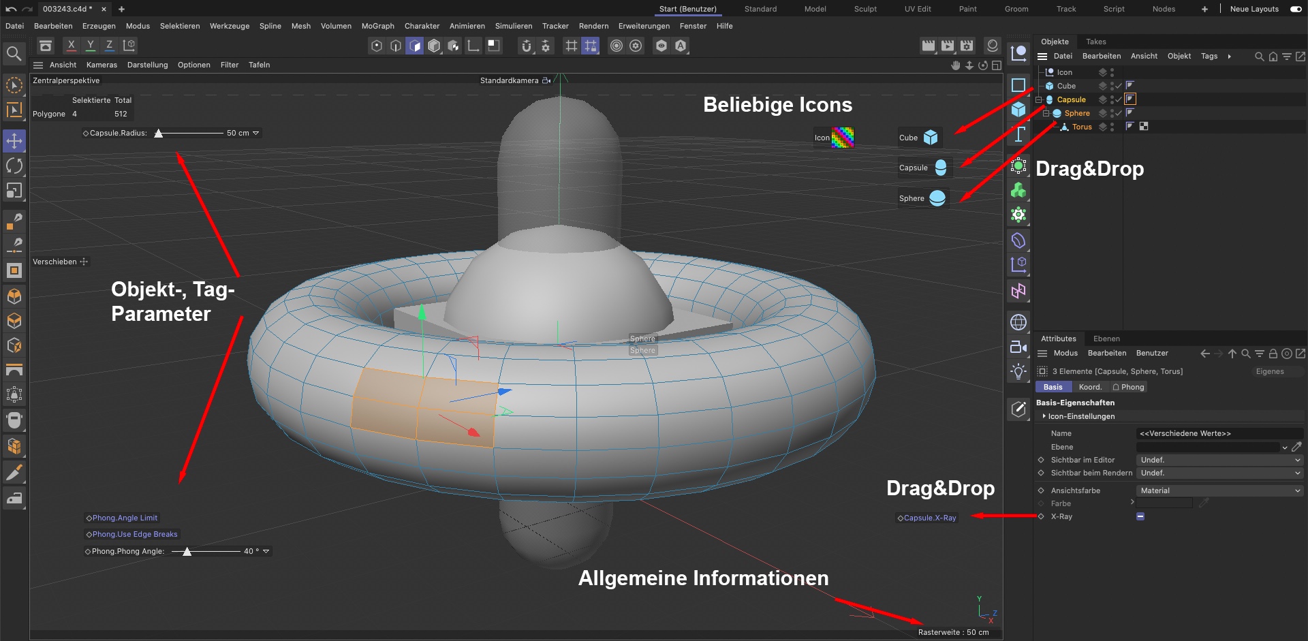Click the lock icon in Attributes manager
Screen dimensions: 1308x641
coord(1273,354)
